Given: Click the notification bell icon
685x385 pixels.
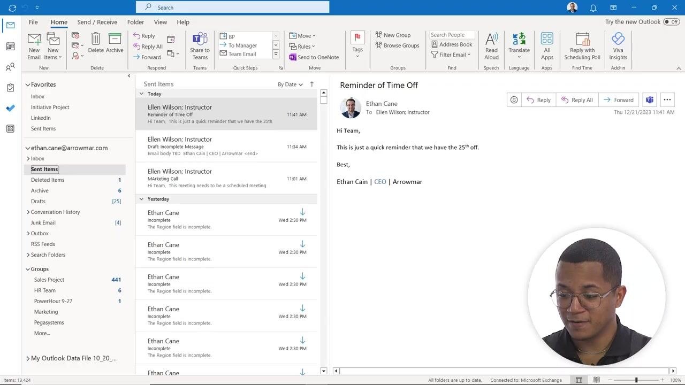Looking at the screenshot, I should click(x=593, y=7).
